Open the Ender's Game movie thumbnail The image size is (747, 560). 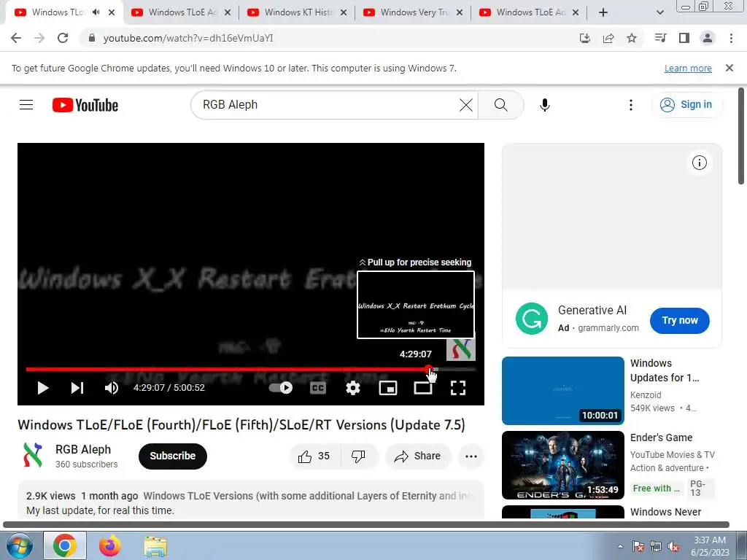click(x=562, y=464)
